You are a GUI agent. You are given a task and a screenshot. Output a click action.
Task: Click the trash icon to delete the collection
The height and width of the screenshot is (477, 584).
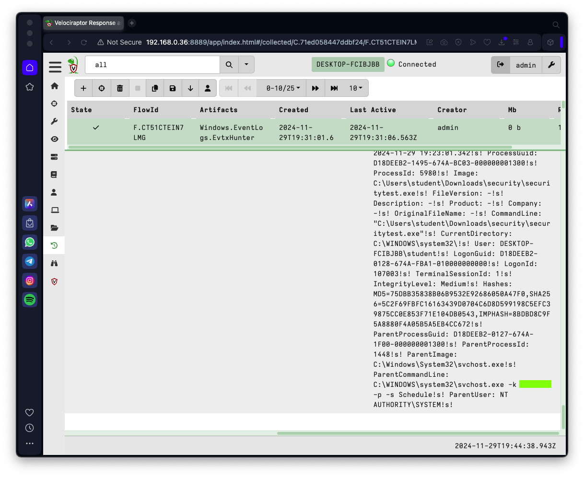tap(120, 88)
